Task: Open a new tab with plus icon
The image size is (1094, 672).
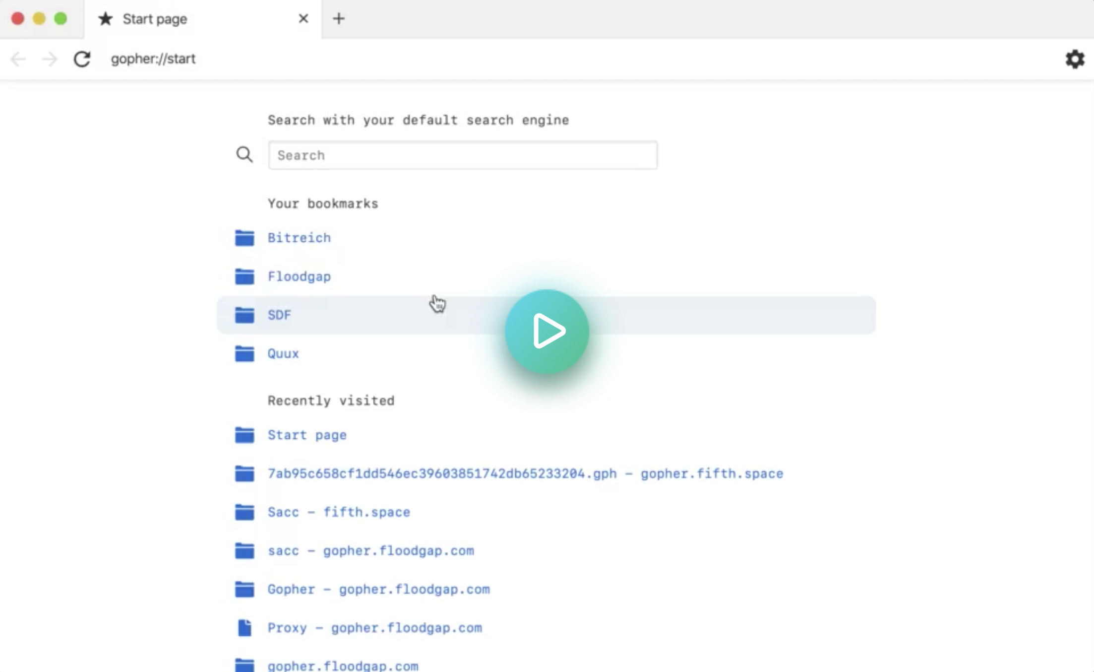Action: pyautogui.click(x=339, y=19)
